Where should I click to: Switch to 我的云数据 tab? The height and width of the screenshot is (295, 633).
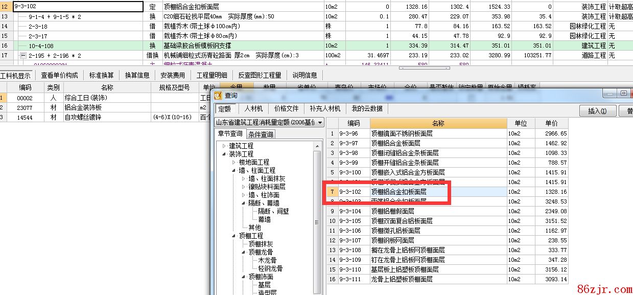point(367,108)
